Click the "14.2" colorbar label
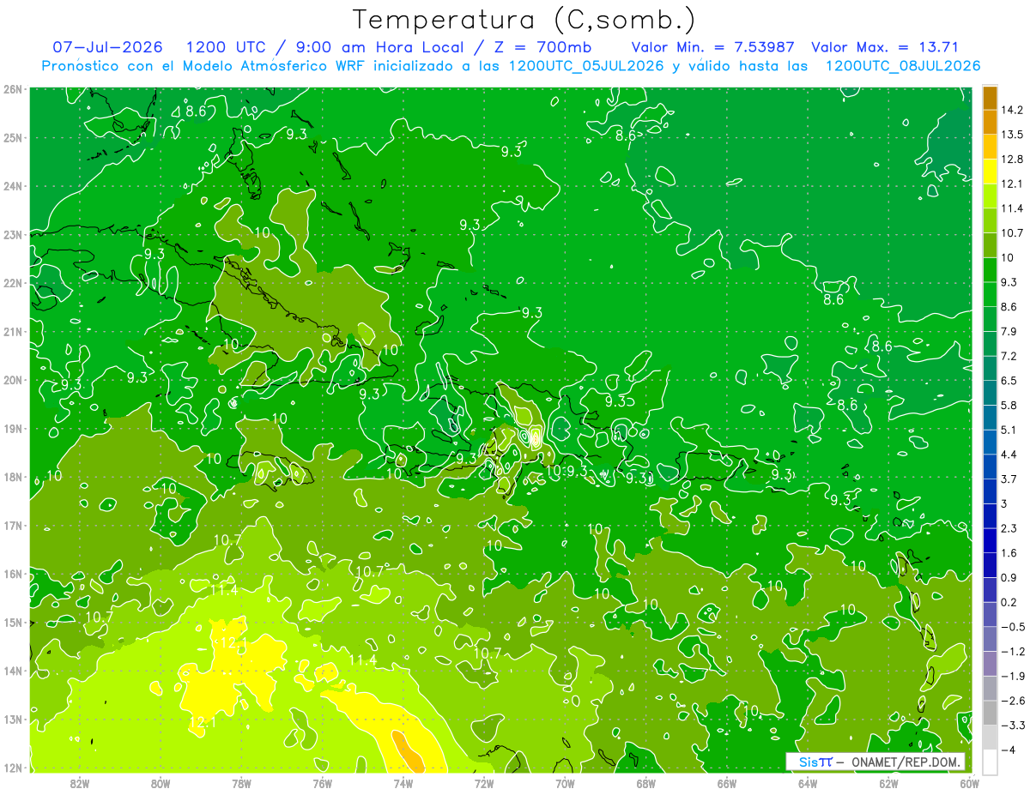1030x795 pixels. (x=1012, y=110)
